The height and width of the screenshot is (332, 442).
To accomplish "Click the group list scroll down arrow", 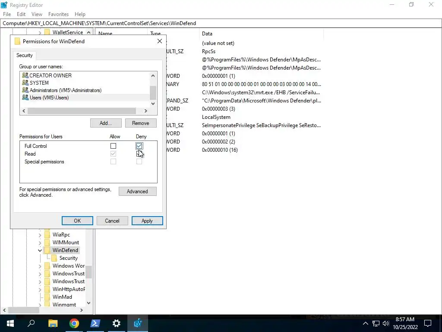I will (153, 104).
